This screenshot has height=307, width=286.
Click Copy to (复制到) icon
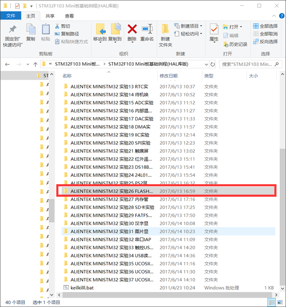click(116, 29)
